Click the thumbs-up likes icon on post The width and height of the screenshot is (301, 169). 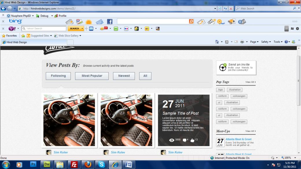(192, 140)
